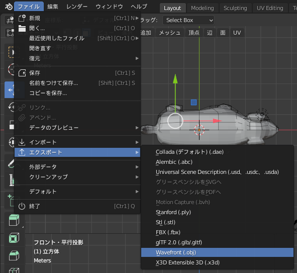The height and width of the screenshot is (273, 297).
Task: Choose 名前をつけて保存...
Action: pyautogui.click(x=77, y=83)
